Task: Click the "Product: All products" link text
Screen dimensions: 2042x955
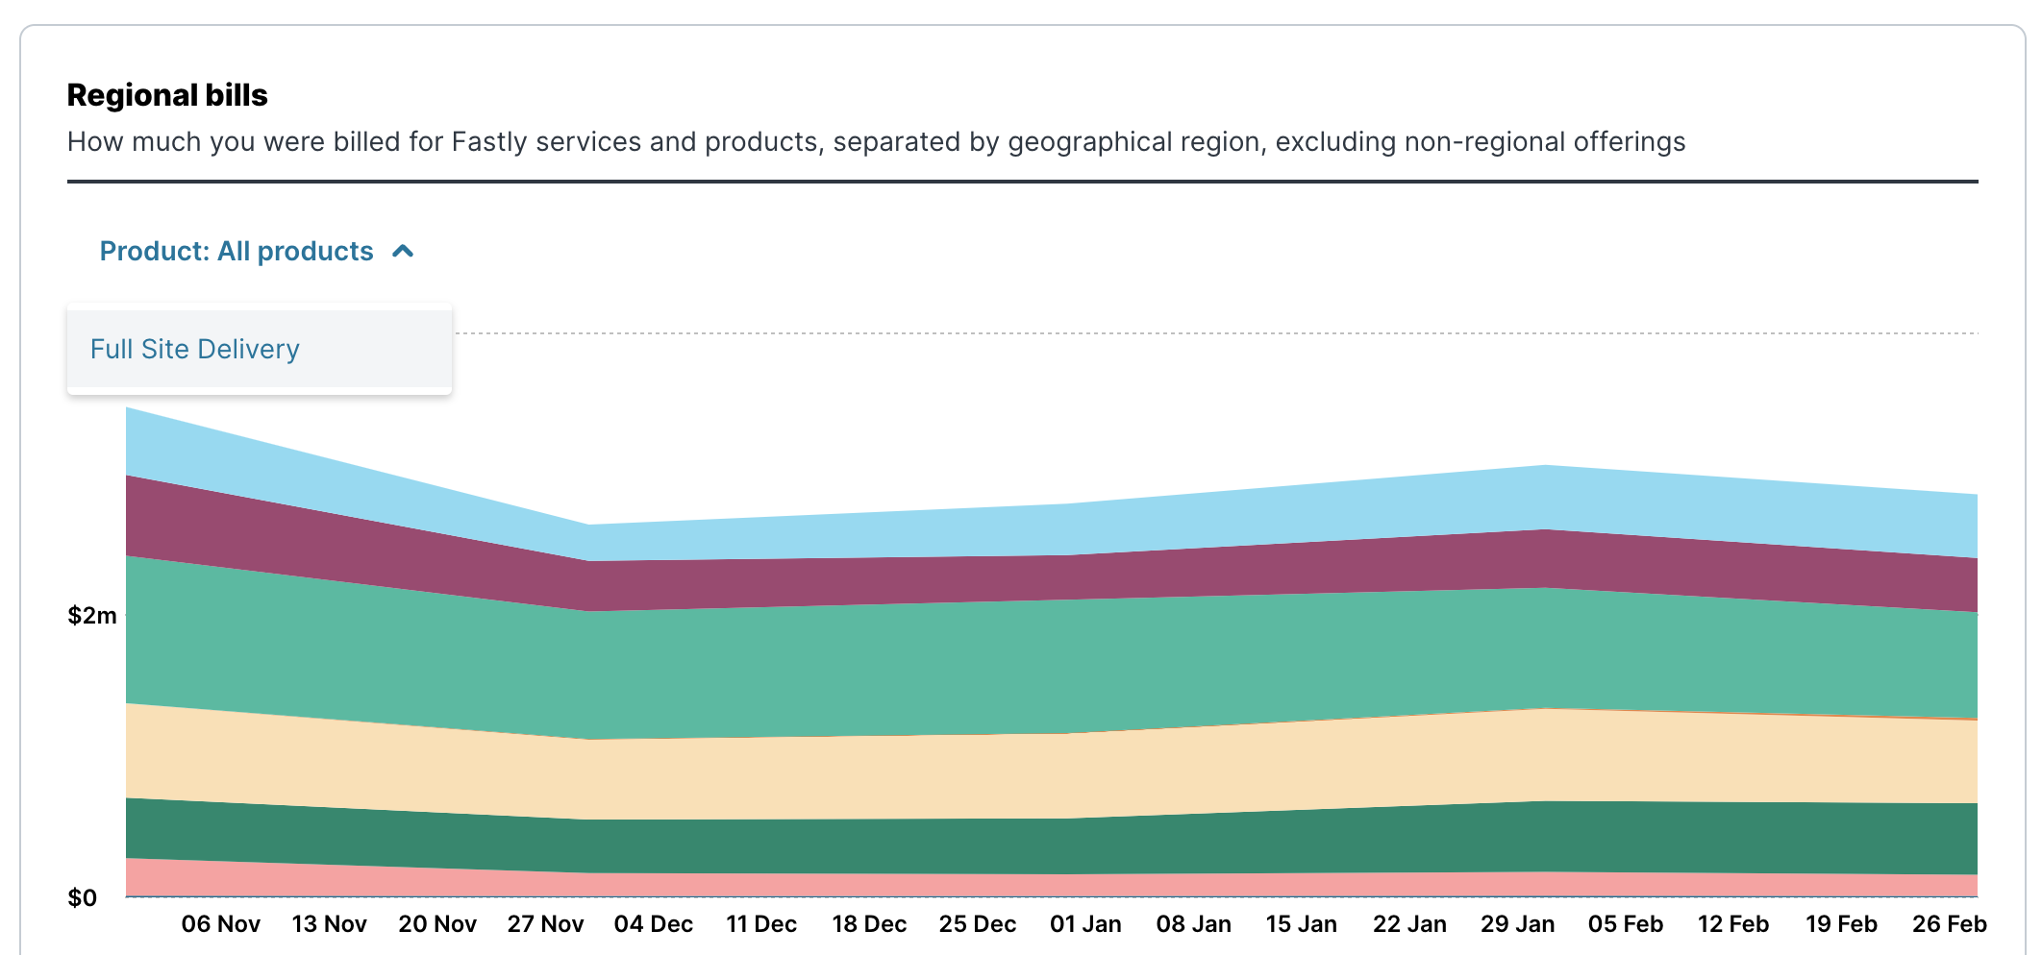Action: click(236, 251)
